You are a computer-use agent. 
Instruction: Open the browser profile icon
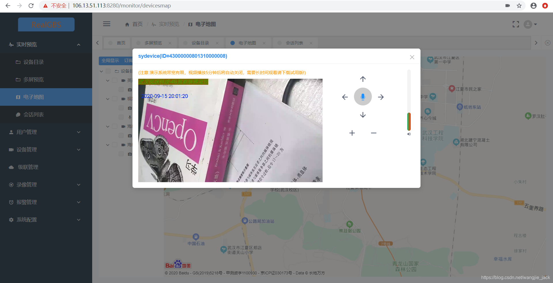pos(533,5)
